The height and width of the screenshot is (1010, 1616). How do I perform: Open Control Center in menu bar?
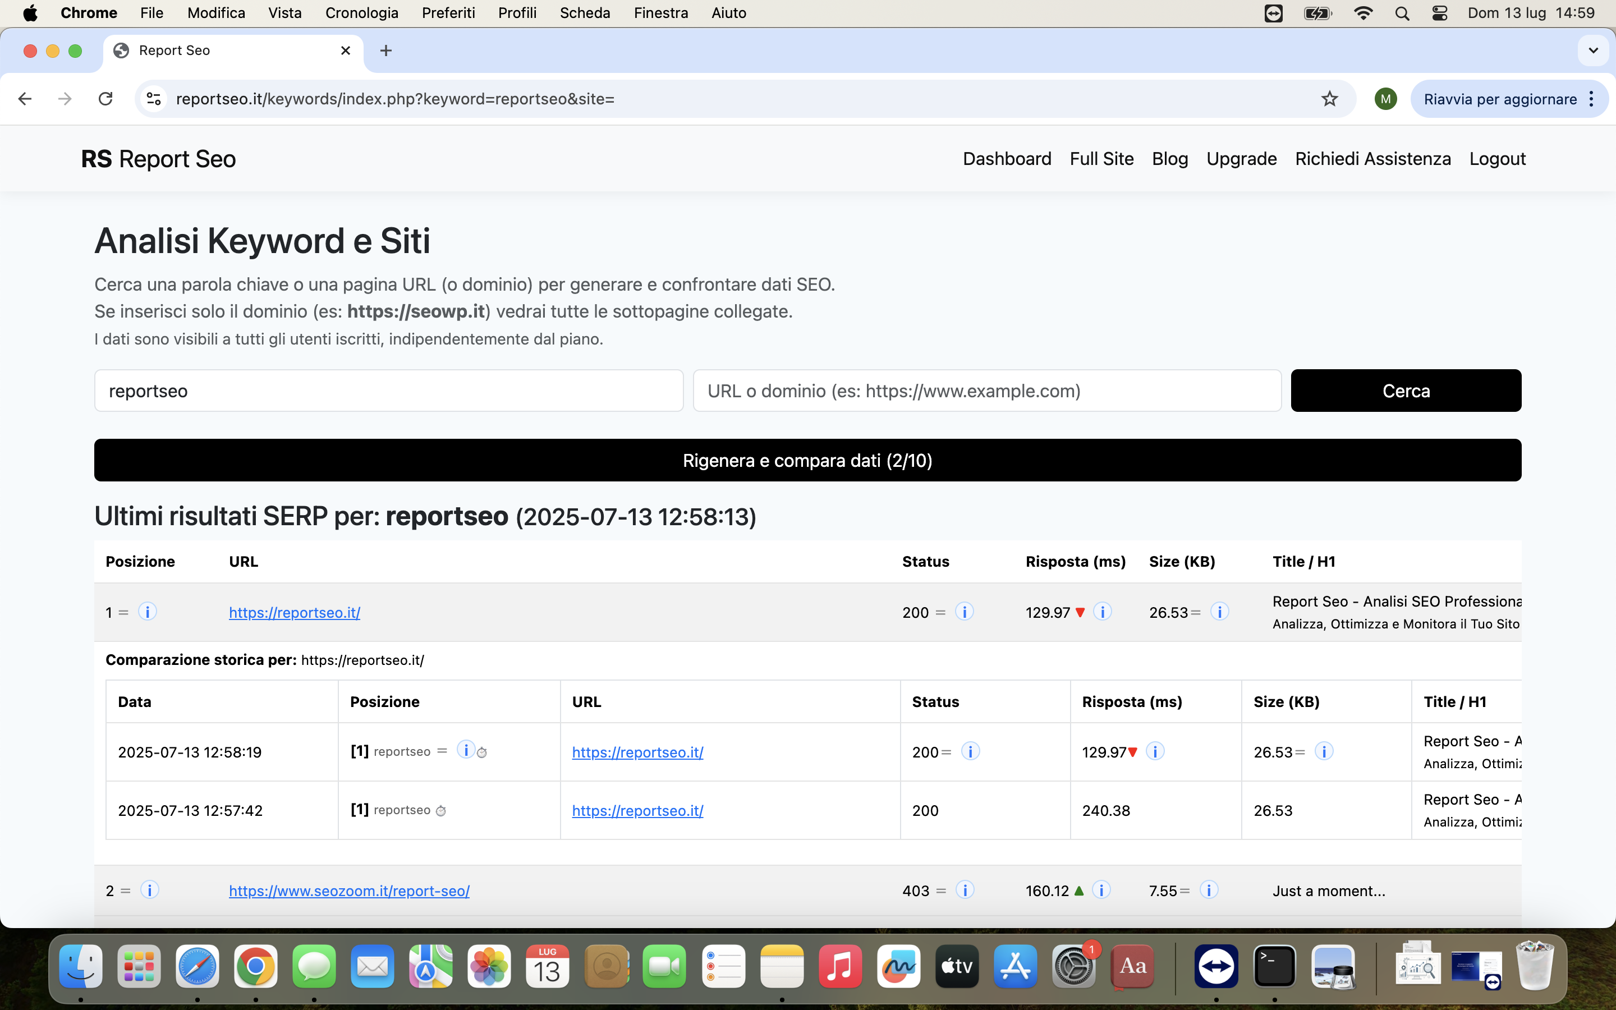pyautogui.click(x=1440, y=13)
